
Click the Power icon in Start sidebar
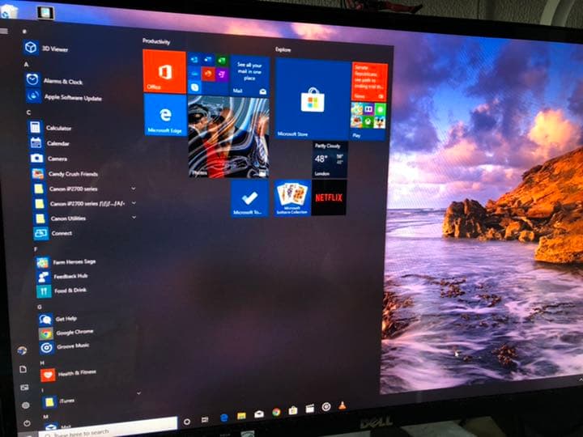tap(27, 422)
